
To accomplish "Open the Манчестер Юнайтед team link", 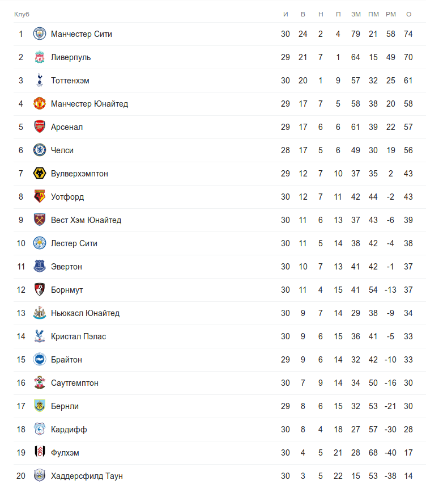I will coord(90,104).
